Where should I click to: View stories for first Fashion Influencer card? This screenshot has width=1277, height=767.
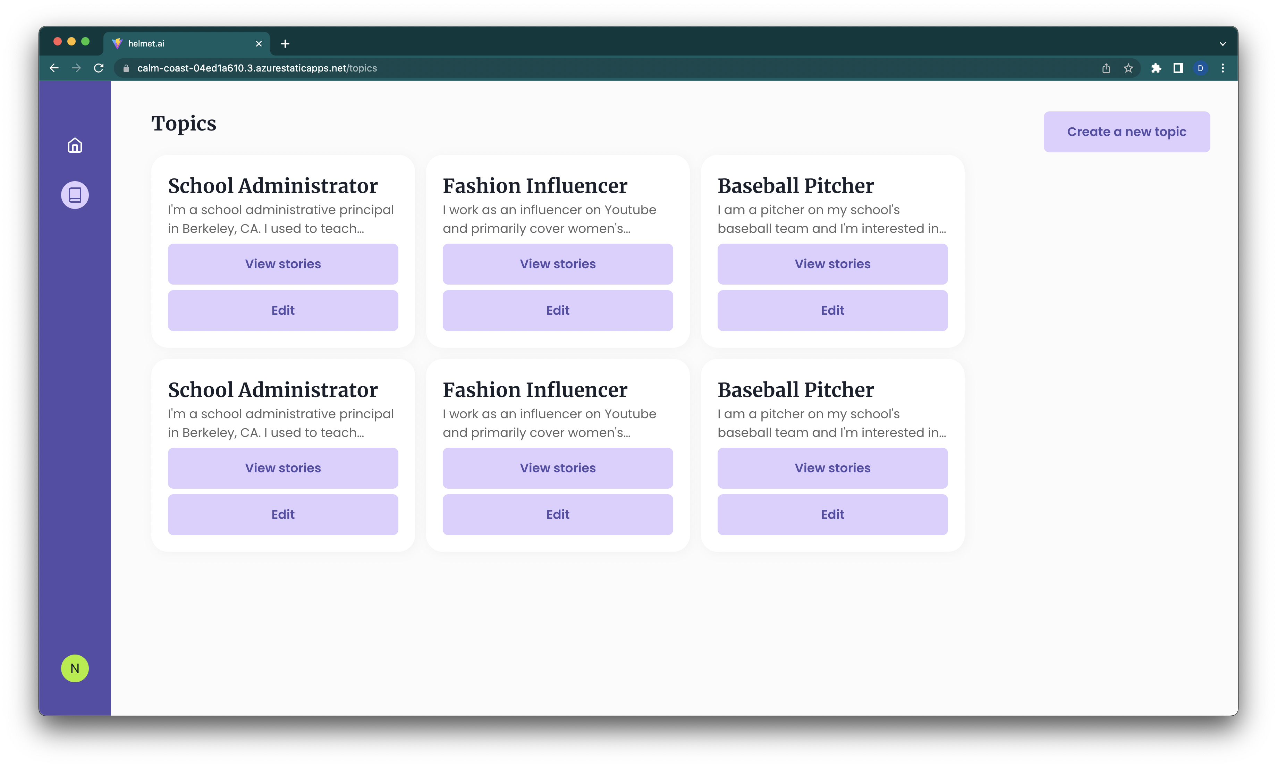coord(558,264)
